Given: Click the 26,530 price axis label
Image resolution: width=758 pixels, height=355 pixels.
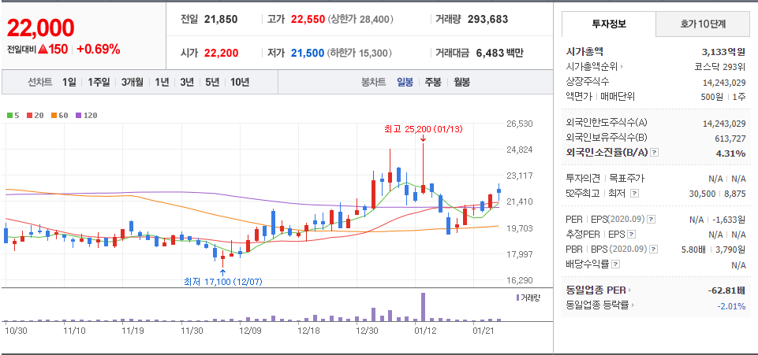Looking at the screenshot, I should click(520, 124).
